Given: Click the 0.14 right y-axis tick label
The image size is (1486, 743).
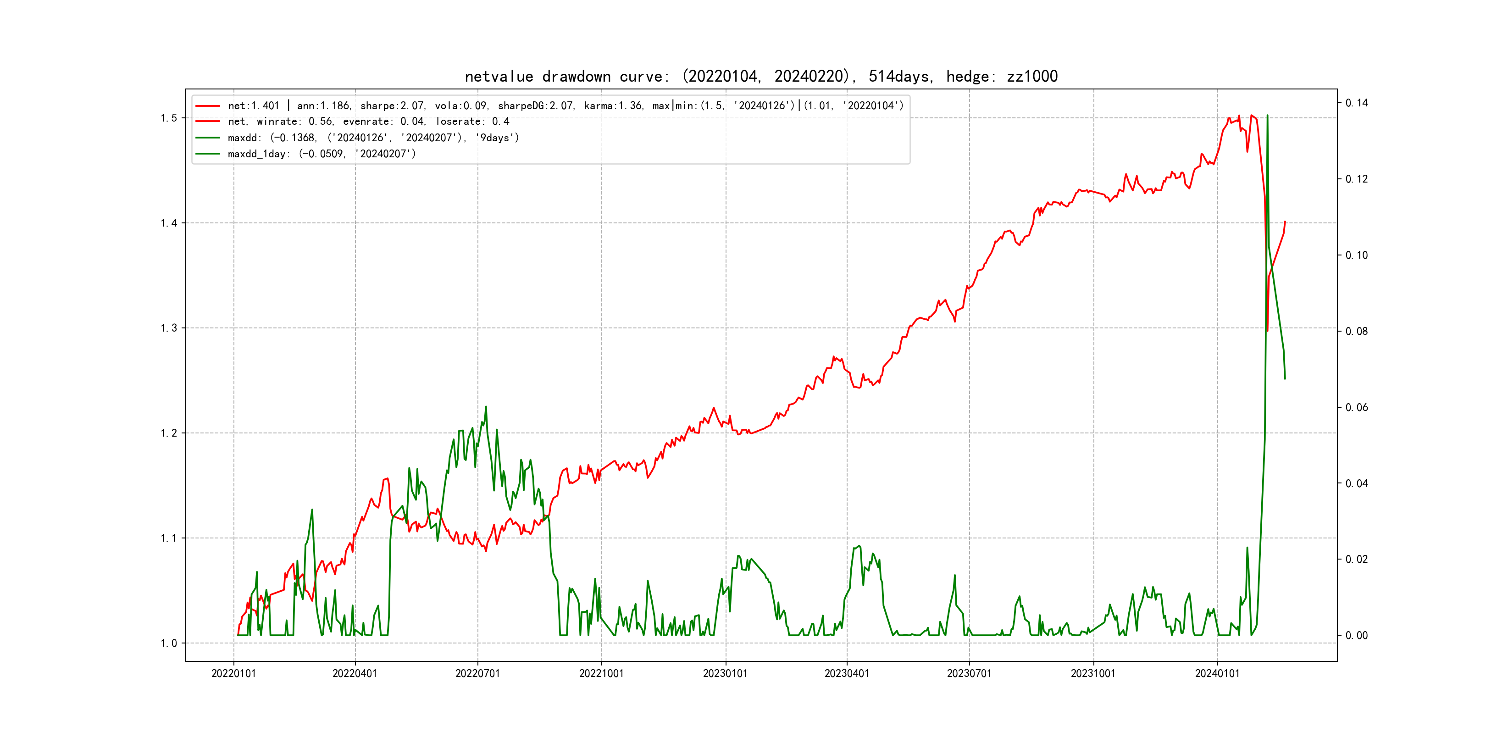Looking at the screenshot, I should [1356, 103].
